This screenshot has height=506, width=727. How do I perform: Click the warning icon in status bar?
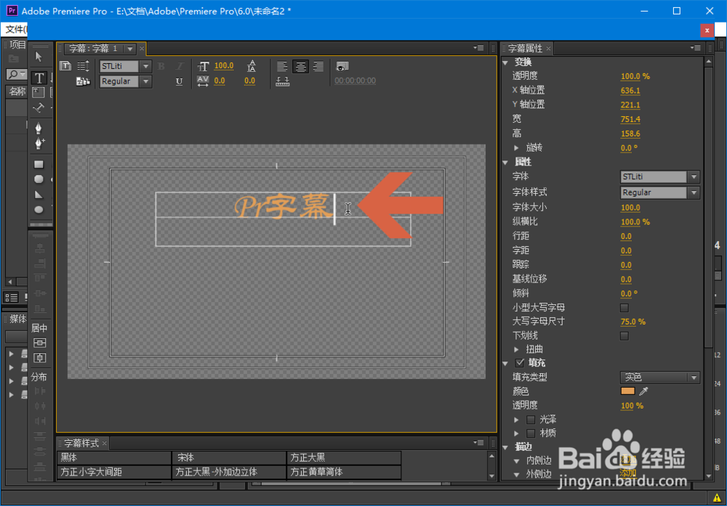point(717,498)
